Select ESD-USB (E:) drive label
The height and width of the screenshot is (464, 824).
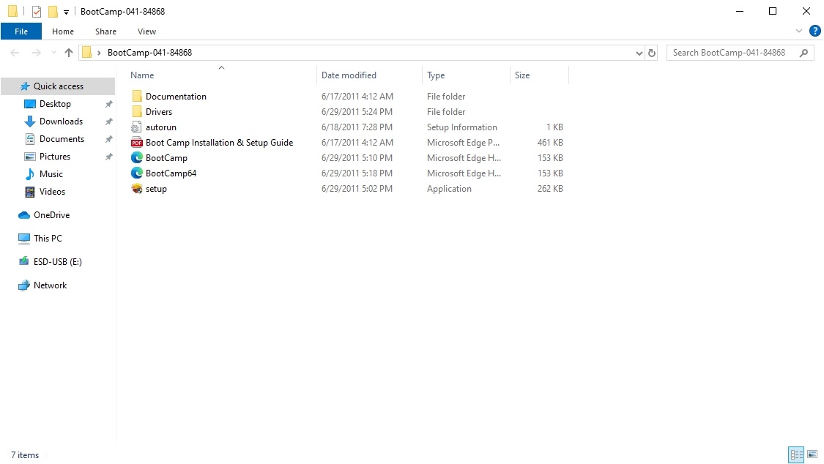(x=58, y=261)
